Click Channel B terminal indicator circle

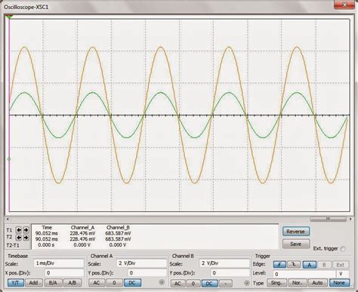(x=247, y=283)
